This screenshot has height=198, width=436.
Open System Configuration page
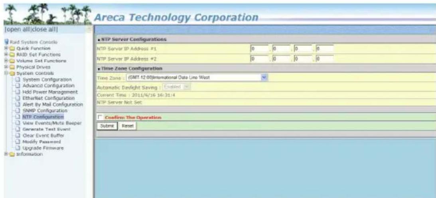click(x=47, y=80)
